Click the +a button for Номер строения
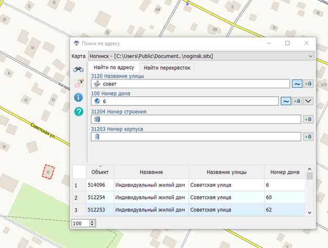The width and height of the screenshot is (328, 248). 308,119
